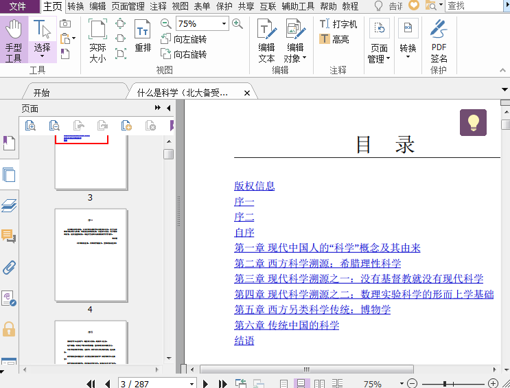
Task: Click the bookmark page icon in Tools group
Action: tap(65, 54)
